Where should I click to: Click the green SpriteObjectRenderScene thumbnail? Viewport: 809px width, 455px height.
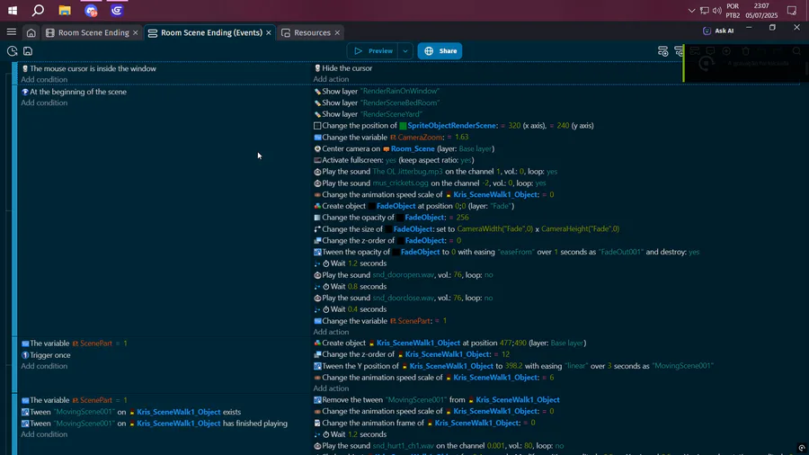403,126
